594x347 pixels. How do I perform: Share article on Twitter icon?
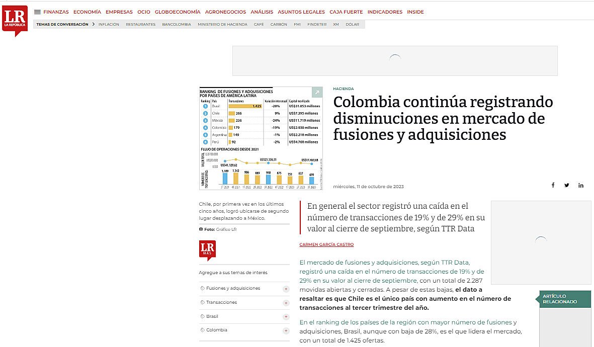tap(567, 185)
